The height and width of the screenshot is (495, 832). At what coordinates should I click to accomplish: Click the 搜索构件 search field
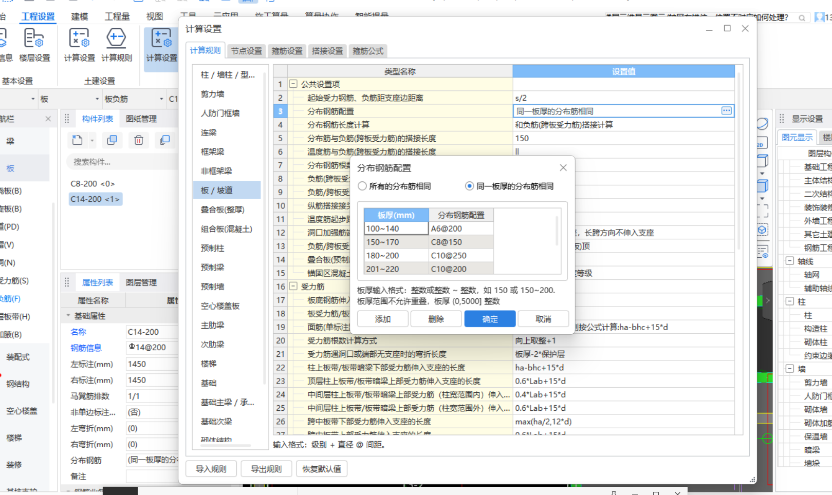tap(121, 162)
